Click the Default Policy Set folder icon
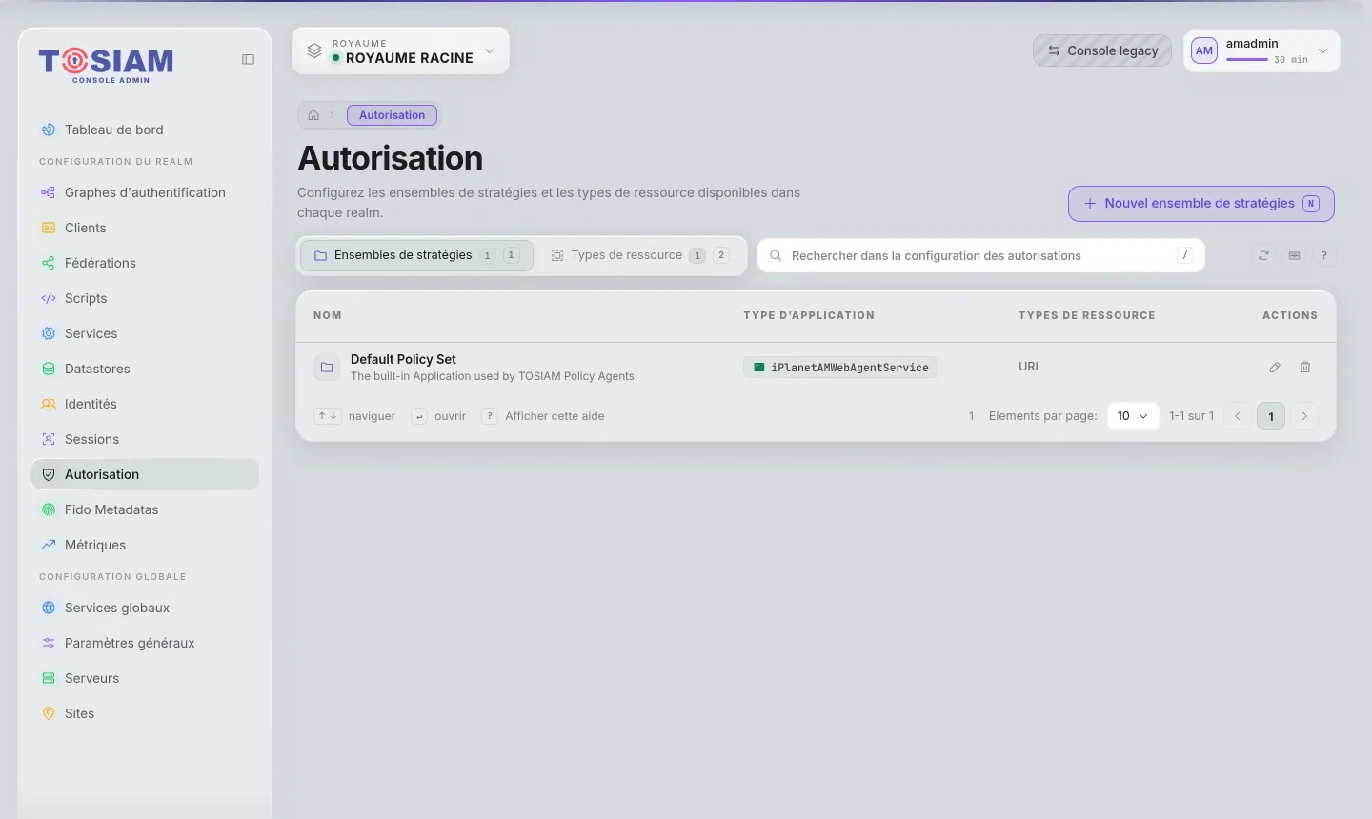The image size is (1372, 819). point(327,368)
